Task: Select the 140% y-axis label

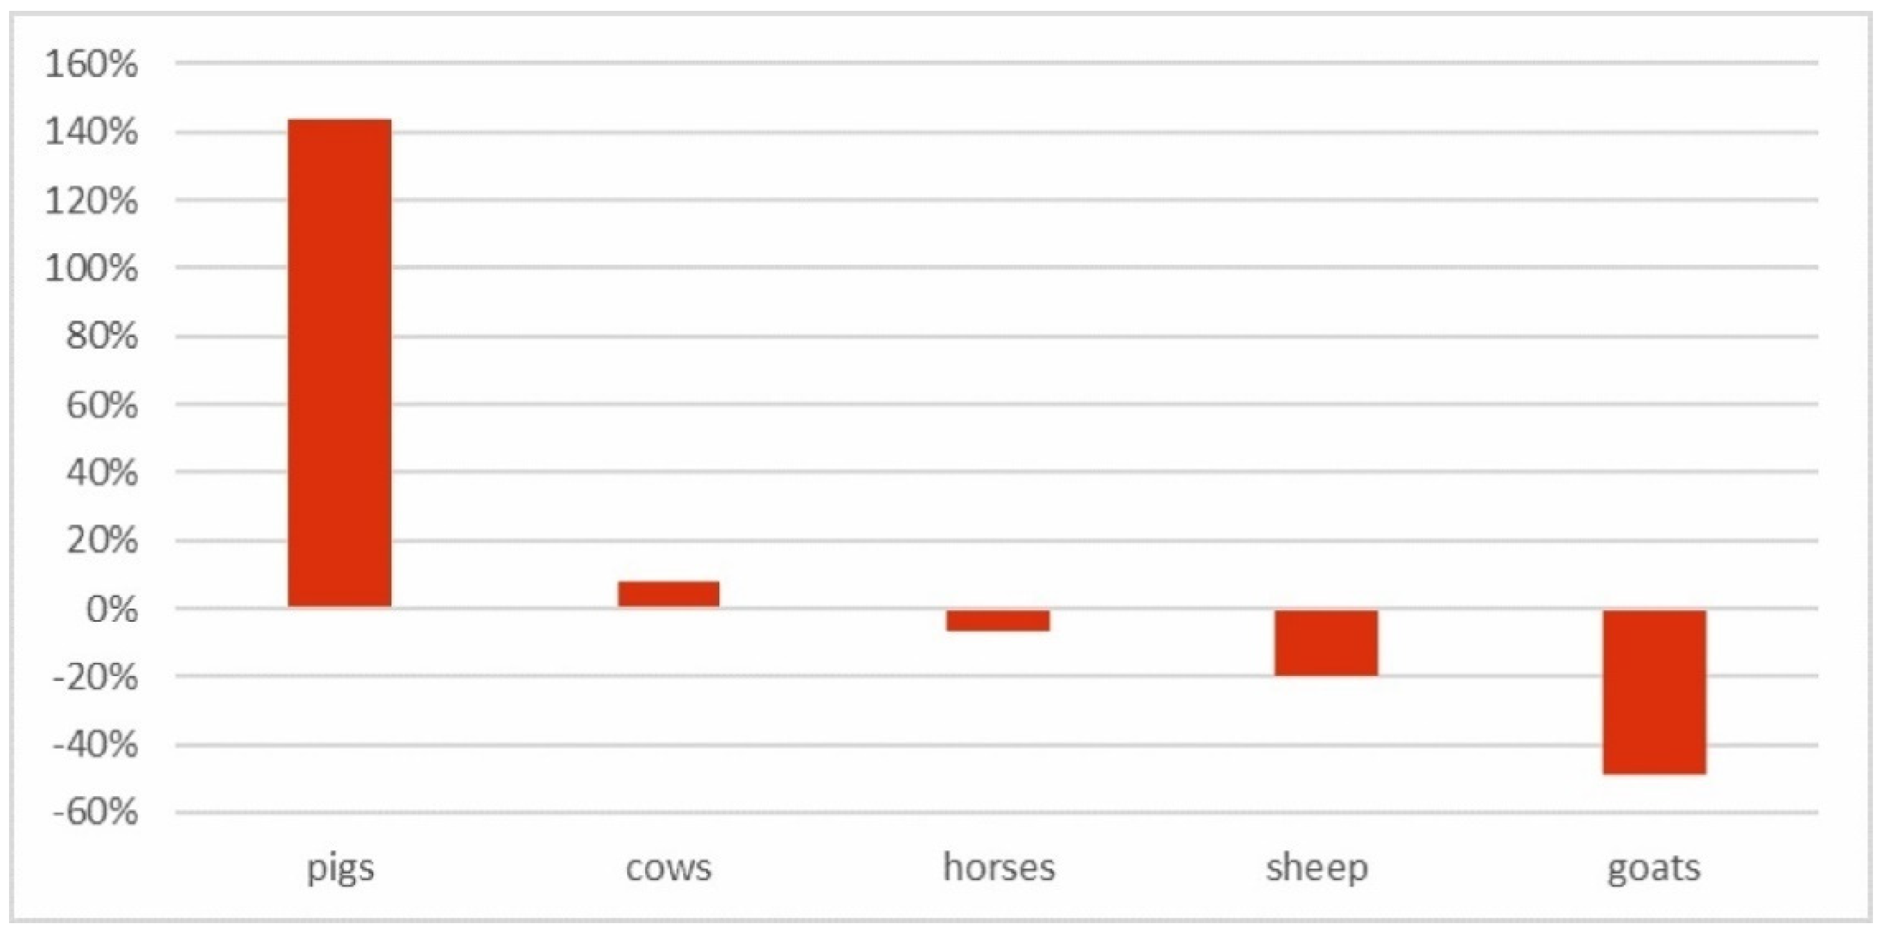Action: point(92,133)
